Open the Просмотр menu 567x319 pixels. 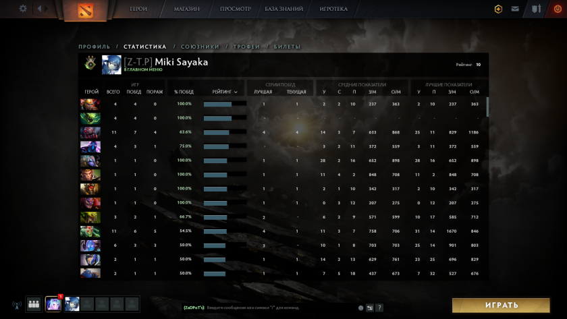click(236, 9)
